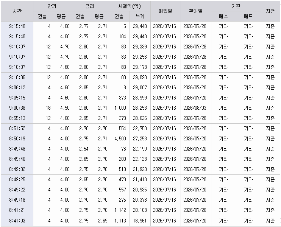The height and width of the screenshot is (227, 281).
Task: Click cumulative value 29,339
Action: coord(140,47)
